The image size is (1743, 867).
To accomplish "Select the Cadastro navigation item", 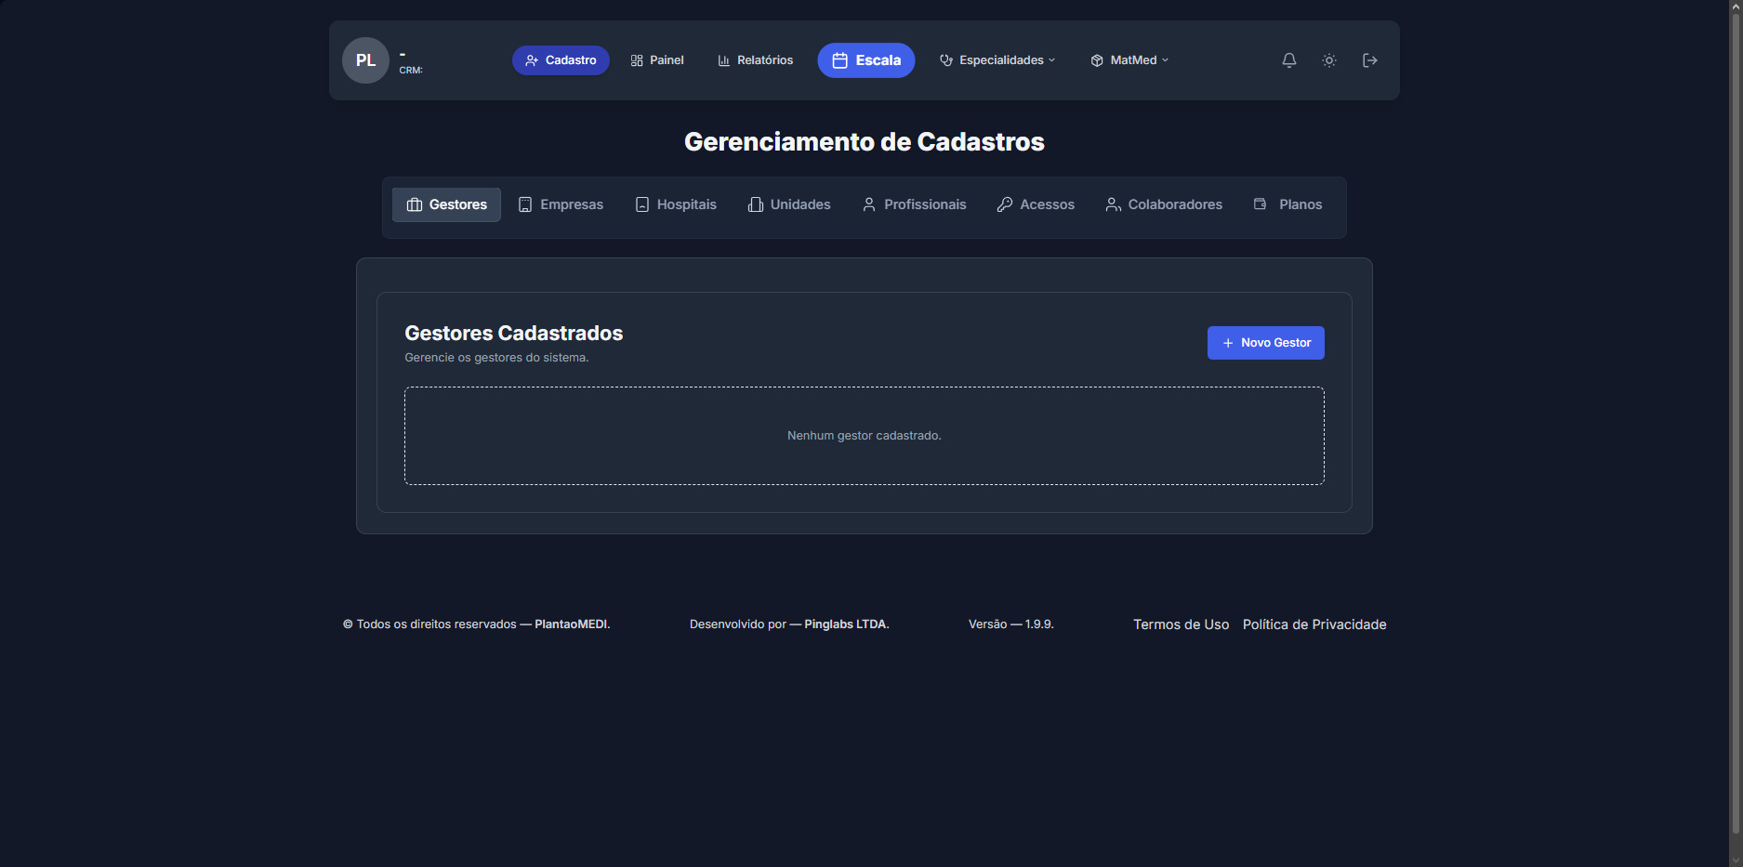I will [561, 60].
